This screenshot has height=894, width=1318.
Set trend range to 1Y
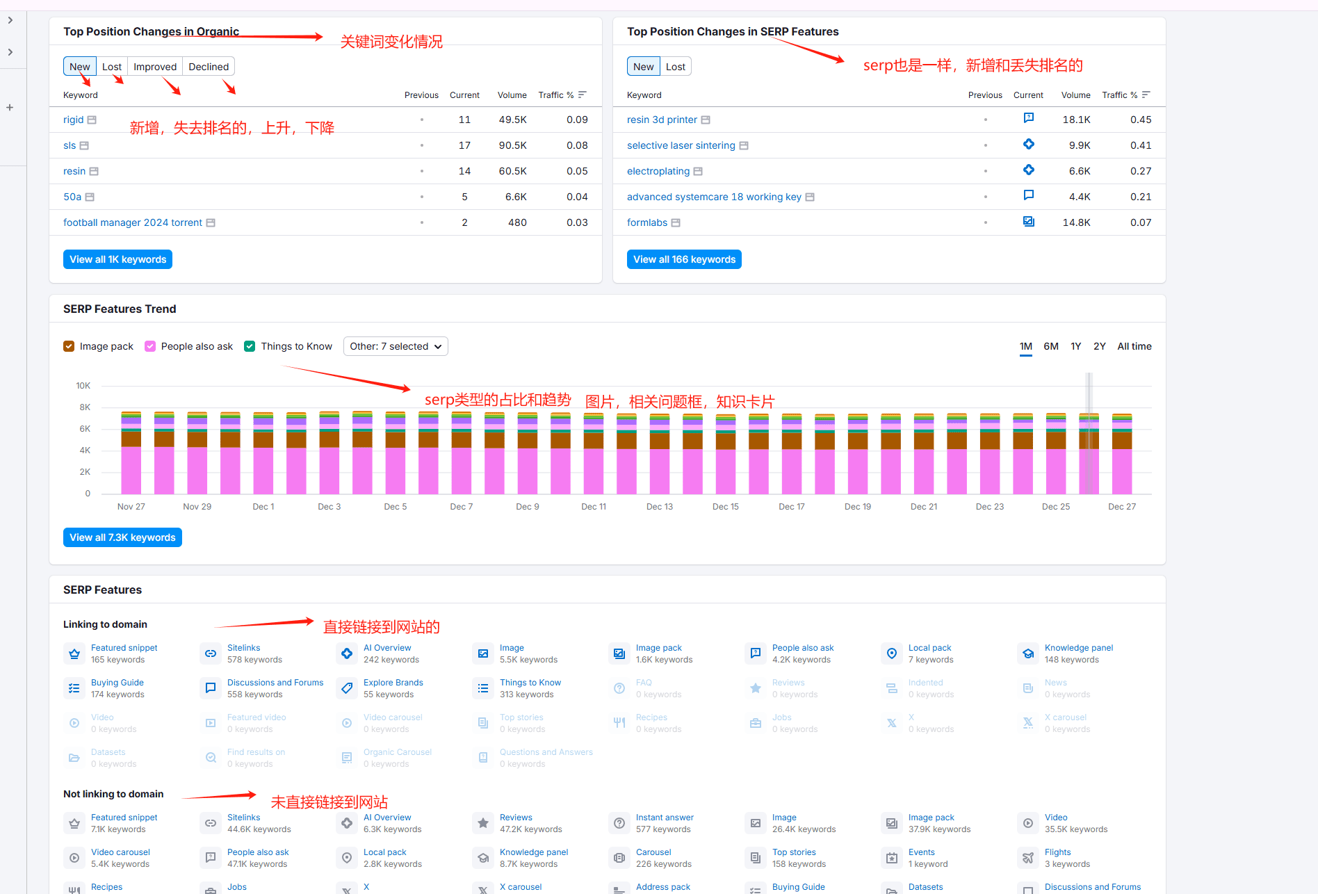[x=1076, y=346]
